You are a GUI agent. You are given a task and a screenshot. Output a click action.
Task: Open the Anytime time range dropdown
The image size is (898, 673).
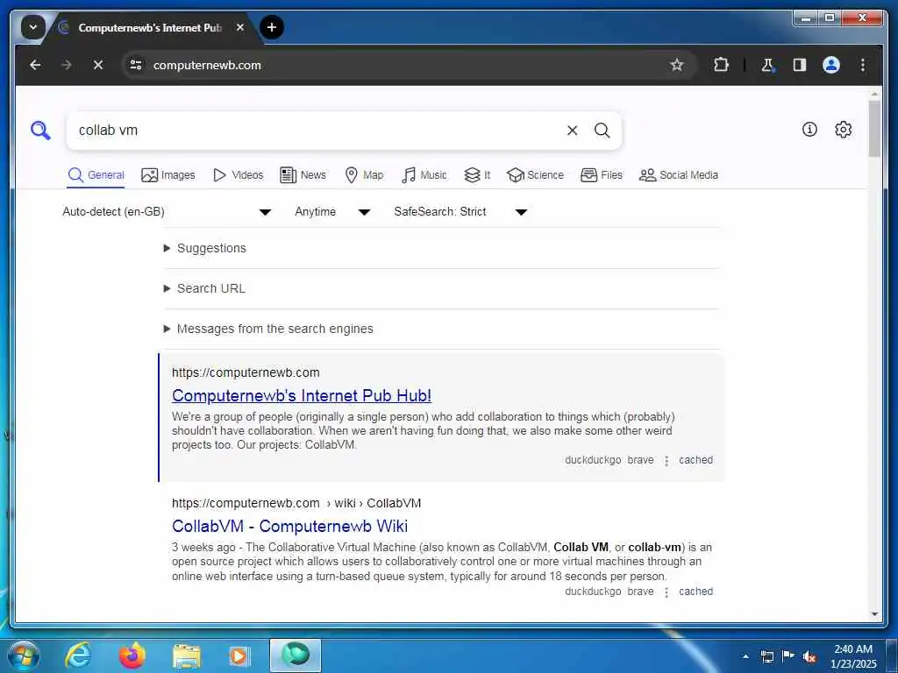click(x=332, y=212)
